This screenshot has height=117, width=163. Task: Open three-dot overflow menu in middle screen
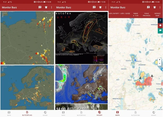click(x=106, y=7)
